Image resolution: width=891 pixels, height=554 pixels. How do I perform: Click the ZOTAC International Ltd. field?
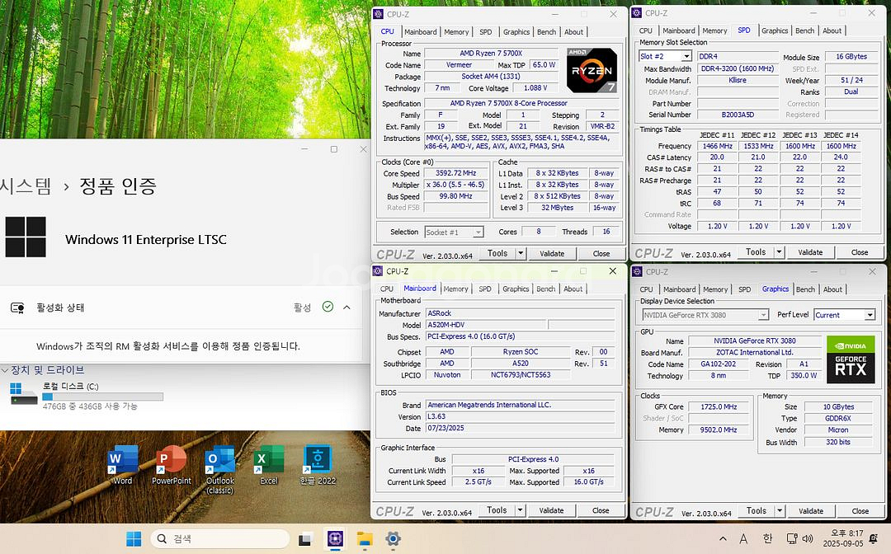coord(754,353)
